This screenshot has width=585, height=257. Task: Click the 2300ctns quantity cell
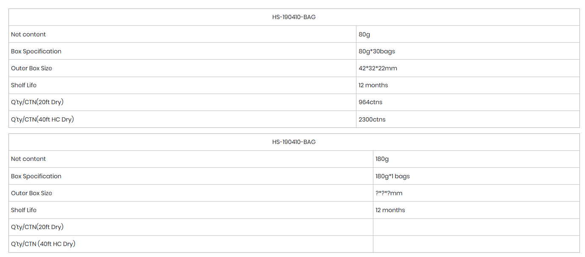coord(372,119)
